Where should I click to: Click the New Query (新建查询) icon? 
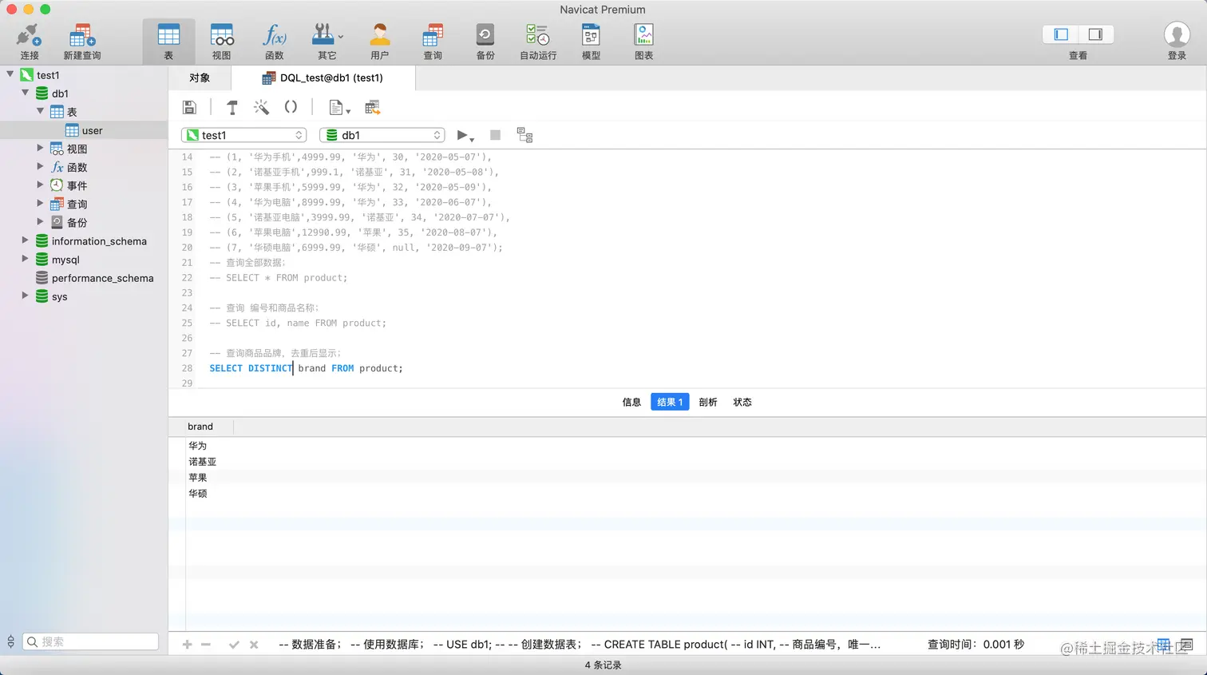81,42
